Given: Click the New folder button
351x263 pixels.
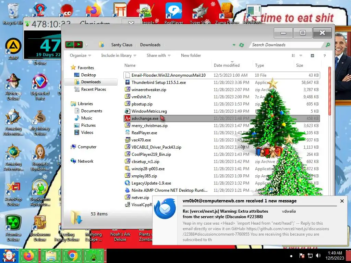Looking at the screenshot, I should [x=191, y=55].
